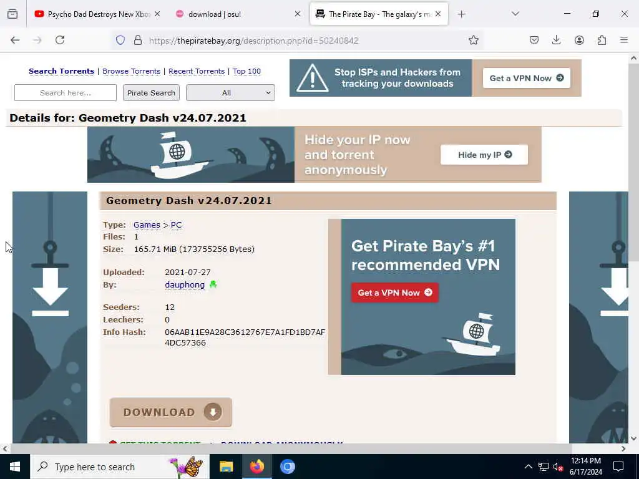Open network status tray icon

(544, 467)
